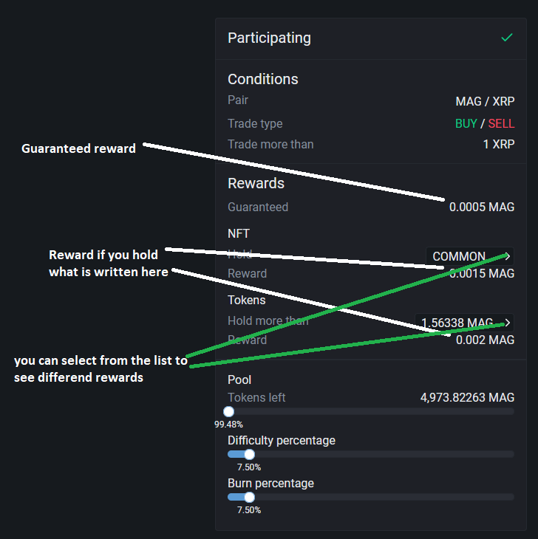The width and height of the screenshot is (538, 539).
Task: Click the Participating panel header
Action: pos(270,38)
